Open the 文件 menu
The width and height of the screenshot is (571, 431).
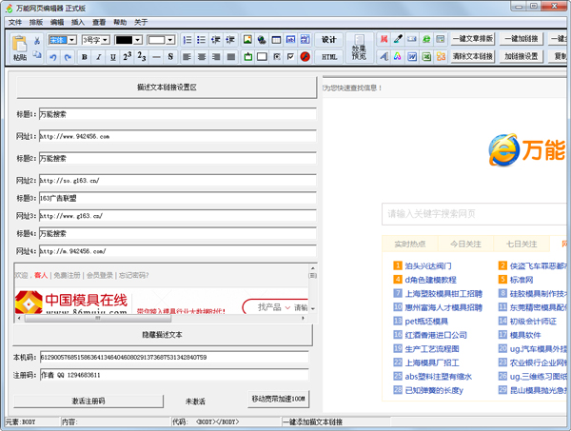pos(15,23)
